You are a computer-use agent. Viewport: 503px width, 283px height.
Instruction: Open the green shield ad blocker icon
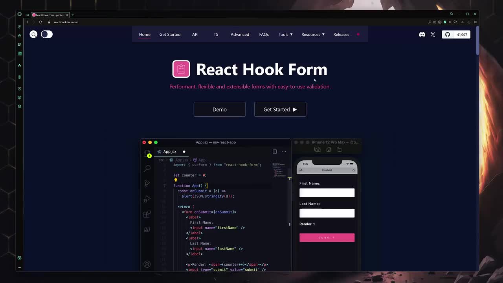[445, 22]
